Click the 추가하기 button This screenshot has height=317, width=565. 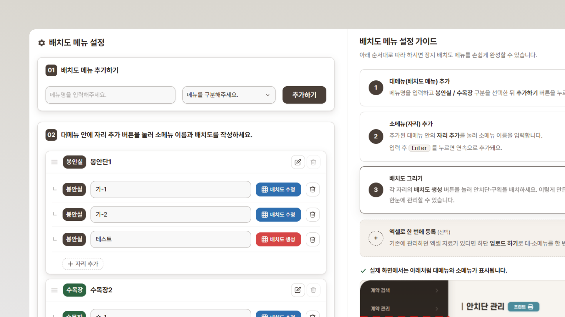pos(304,95)
